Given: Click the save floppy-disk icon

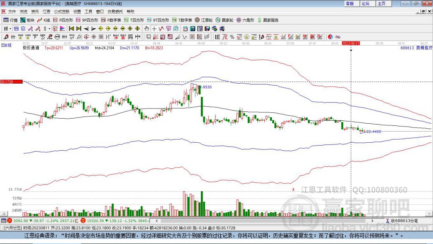Looking at the screenshot, I should [x=207, y=29].
